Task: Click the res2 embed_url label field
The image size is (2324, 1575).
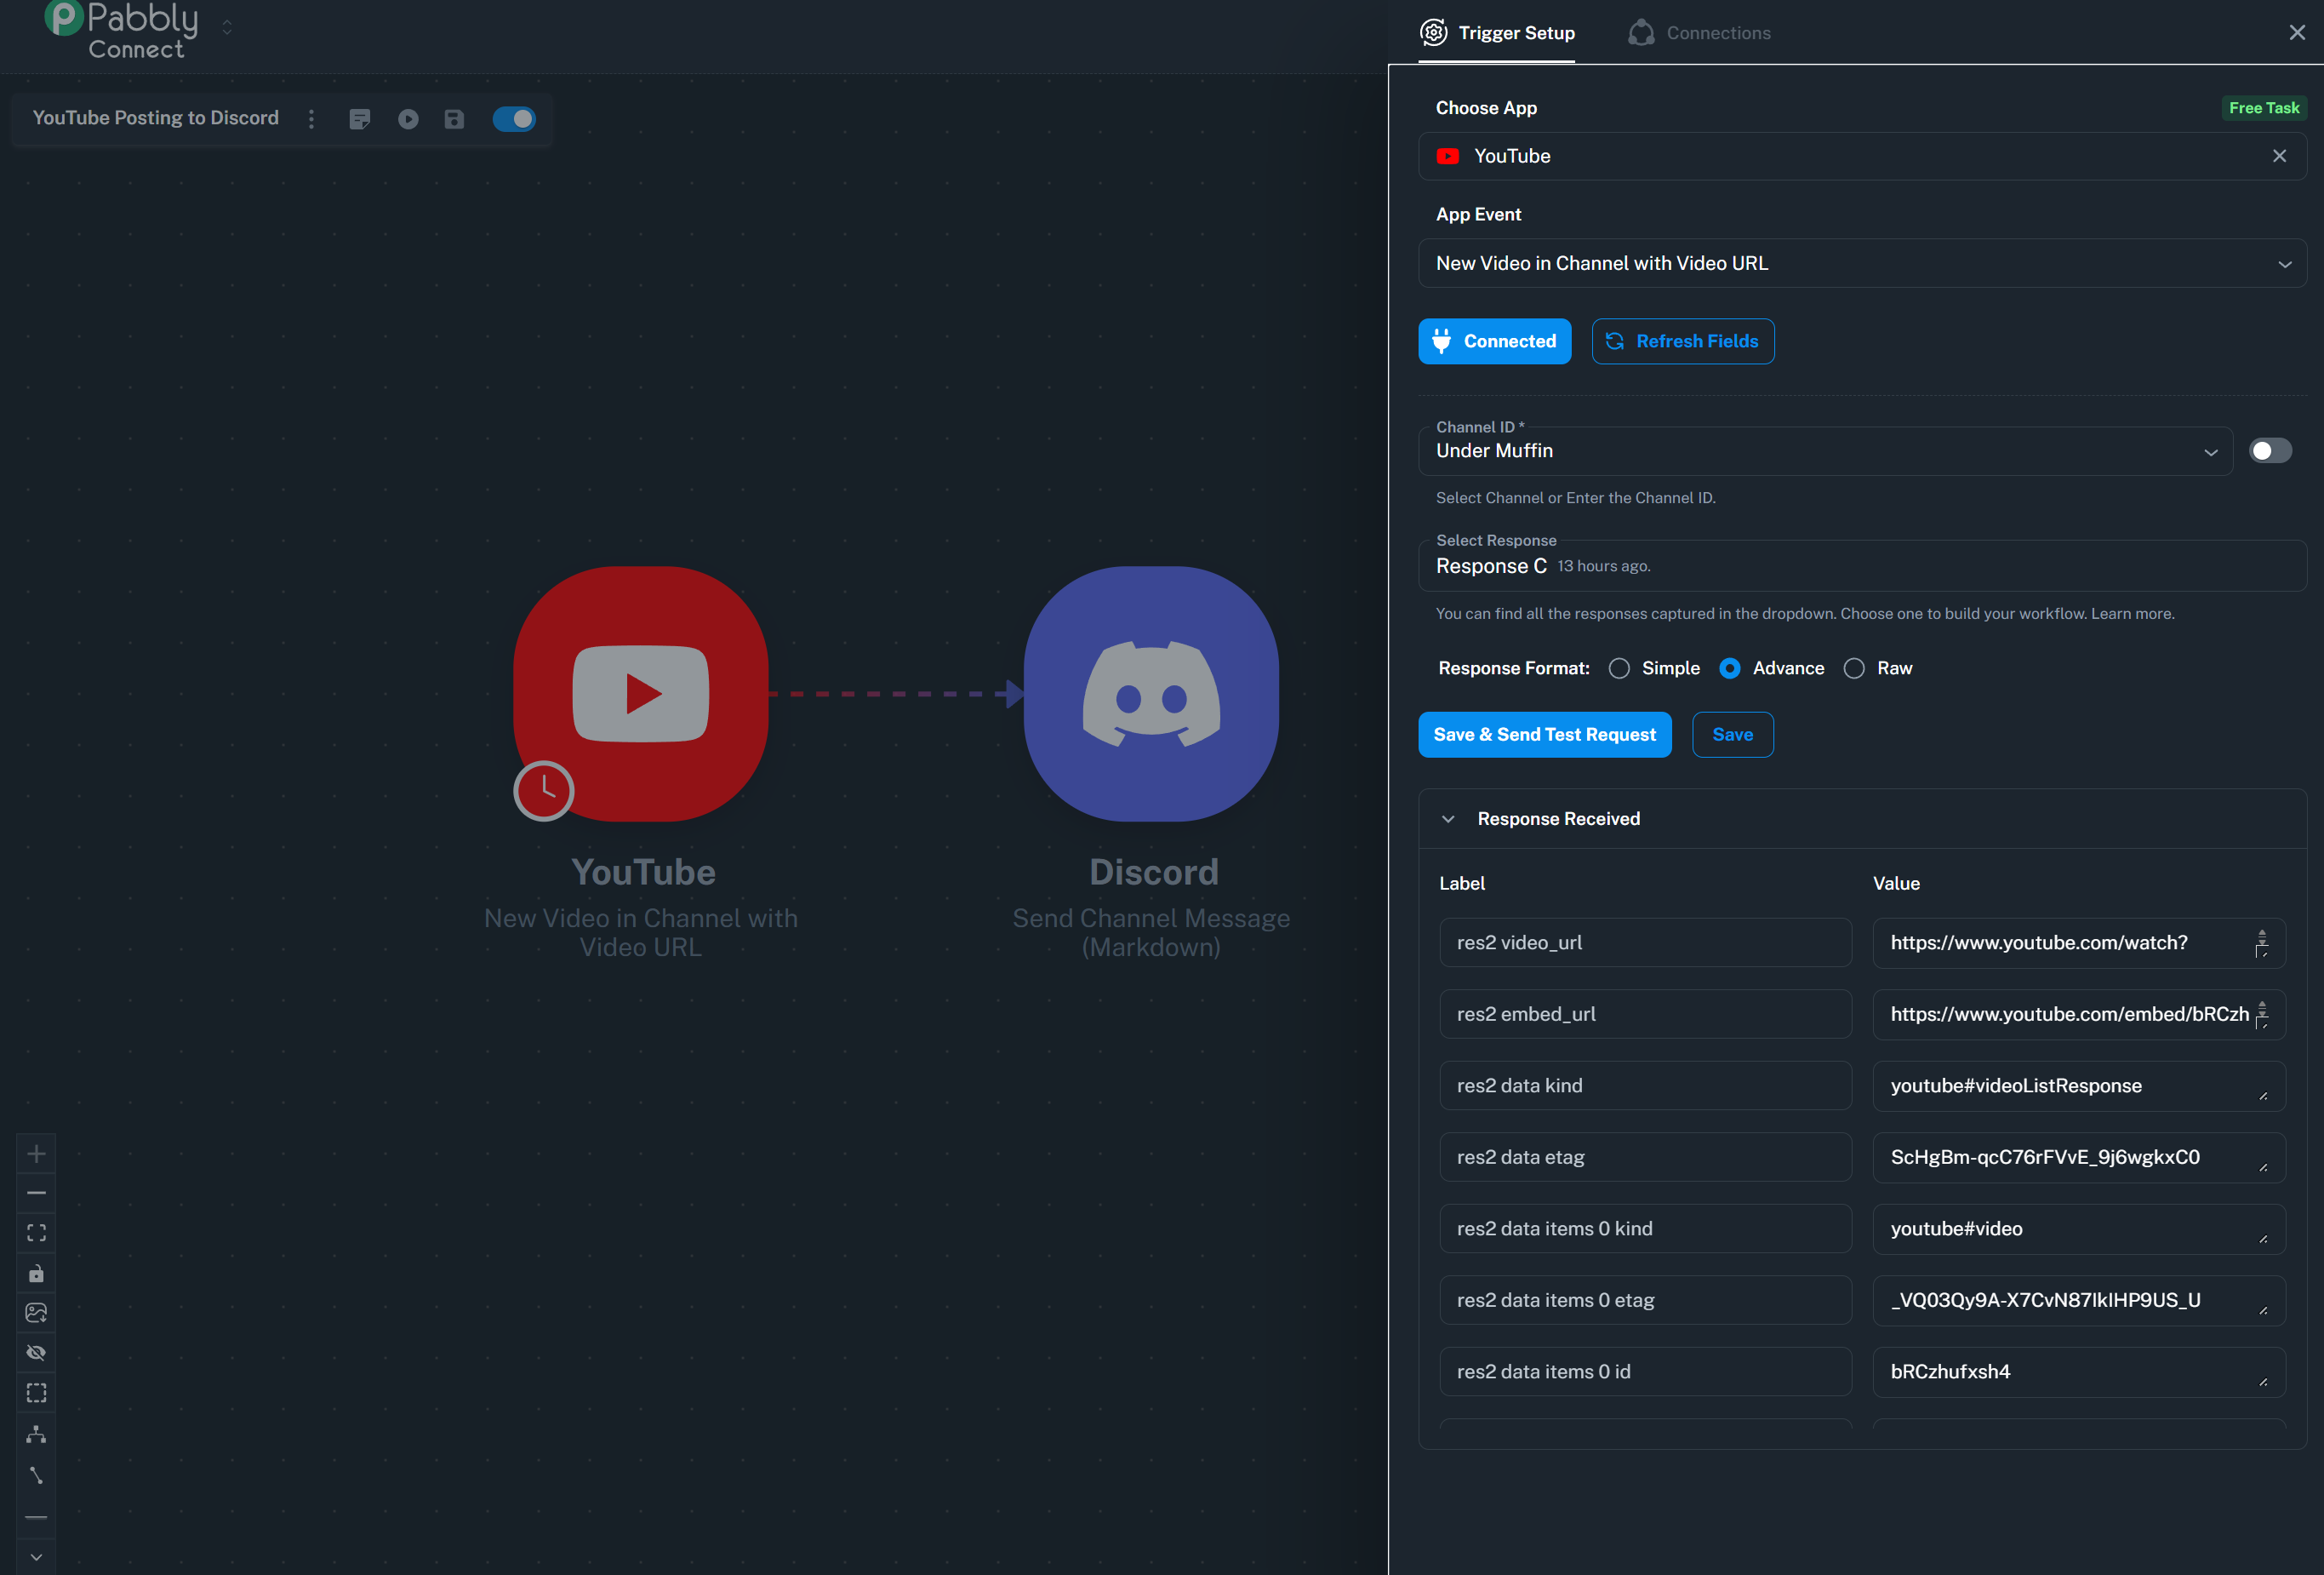Action: pyautogui.click(x=1645, y=1015)
